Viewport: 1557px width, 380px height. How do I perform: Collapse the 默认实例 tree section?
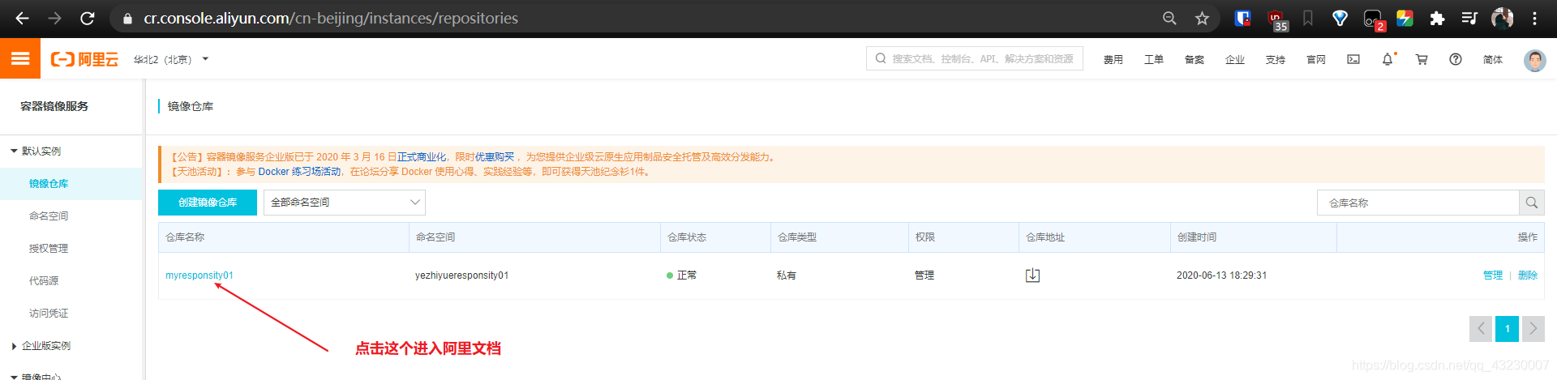tap(36, 151)
